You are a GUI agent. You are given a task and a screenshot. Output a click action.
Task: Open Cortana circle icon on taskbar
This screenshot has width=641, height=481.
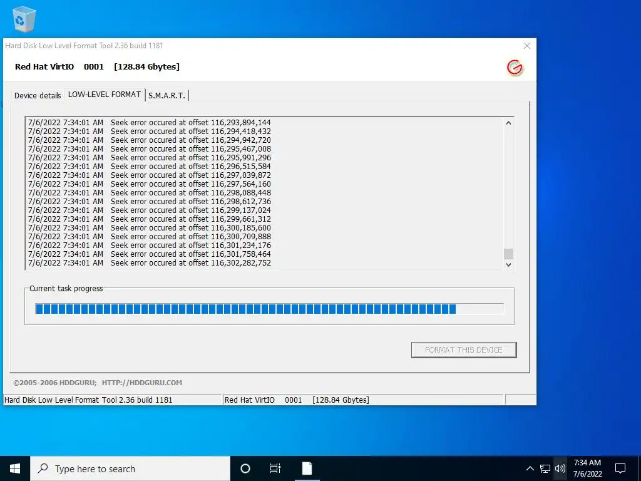pos(245,468)
